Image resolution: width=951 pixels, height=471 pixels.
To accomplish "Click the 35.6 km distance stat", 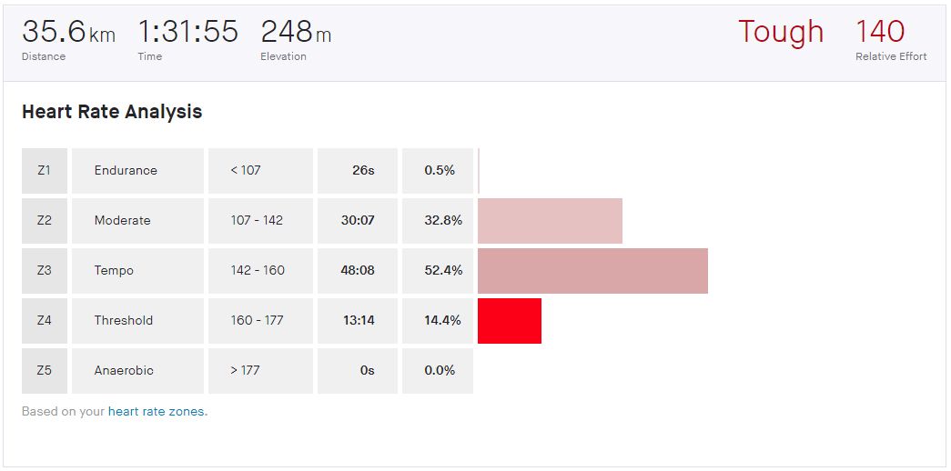I will pyautogui.click(x=68, y=33).
